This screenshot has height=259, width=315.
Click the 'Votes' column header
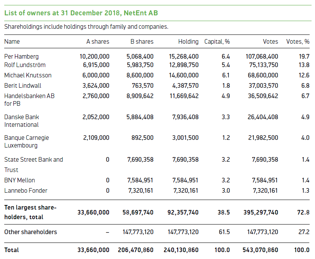coord(270,41)
